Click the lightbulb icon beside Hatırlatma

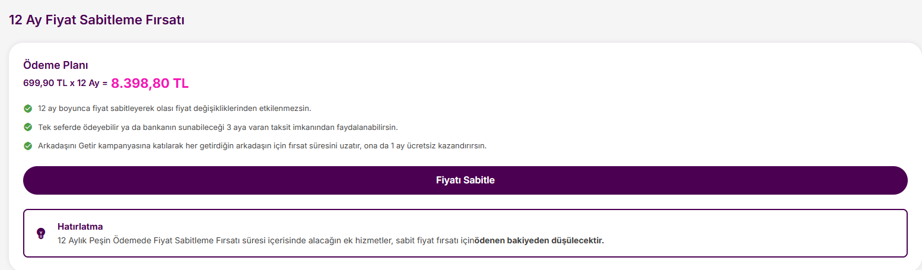click(x=41, y=233)
